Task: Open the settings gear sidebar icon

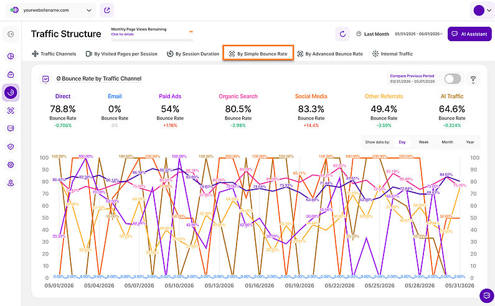Action: click(11, 165)
